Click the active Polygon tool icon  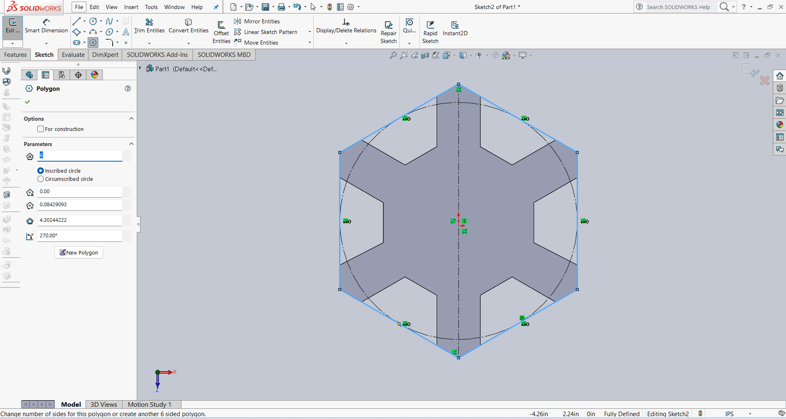point(93,43)
